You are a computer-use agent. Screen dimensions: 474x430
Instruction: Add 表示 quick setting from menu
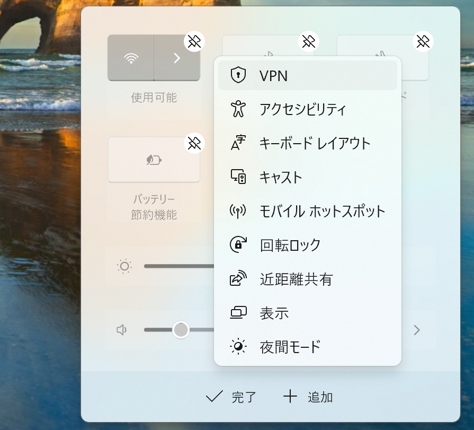[307, 313]
